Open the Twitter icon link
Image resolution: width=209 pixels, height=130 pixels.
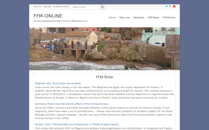pyautogui.click(x=167, y=6)
